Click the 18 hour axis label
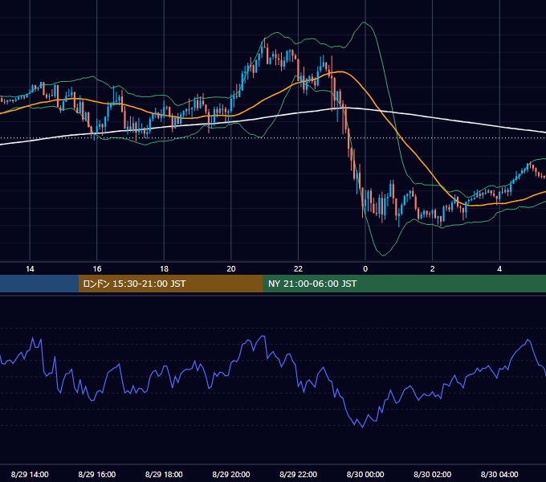546x482 pixels. [164, 269]
